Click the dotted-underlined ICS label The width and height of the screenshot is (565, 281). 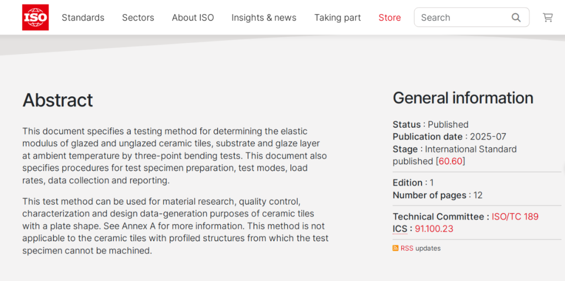click(x=400, y=229)
